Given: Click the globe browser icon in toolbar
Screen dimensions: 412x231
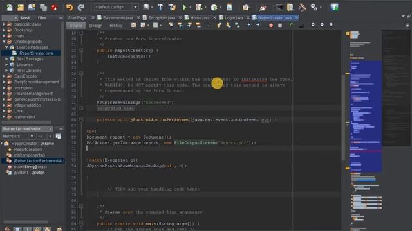Looking at the screenshot, I should point(146,7).
